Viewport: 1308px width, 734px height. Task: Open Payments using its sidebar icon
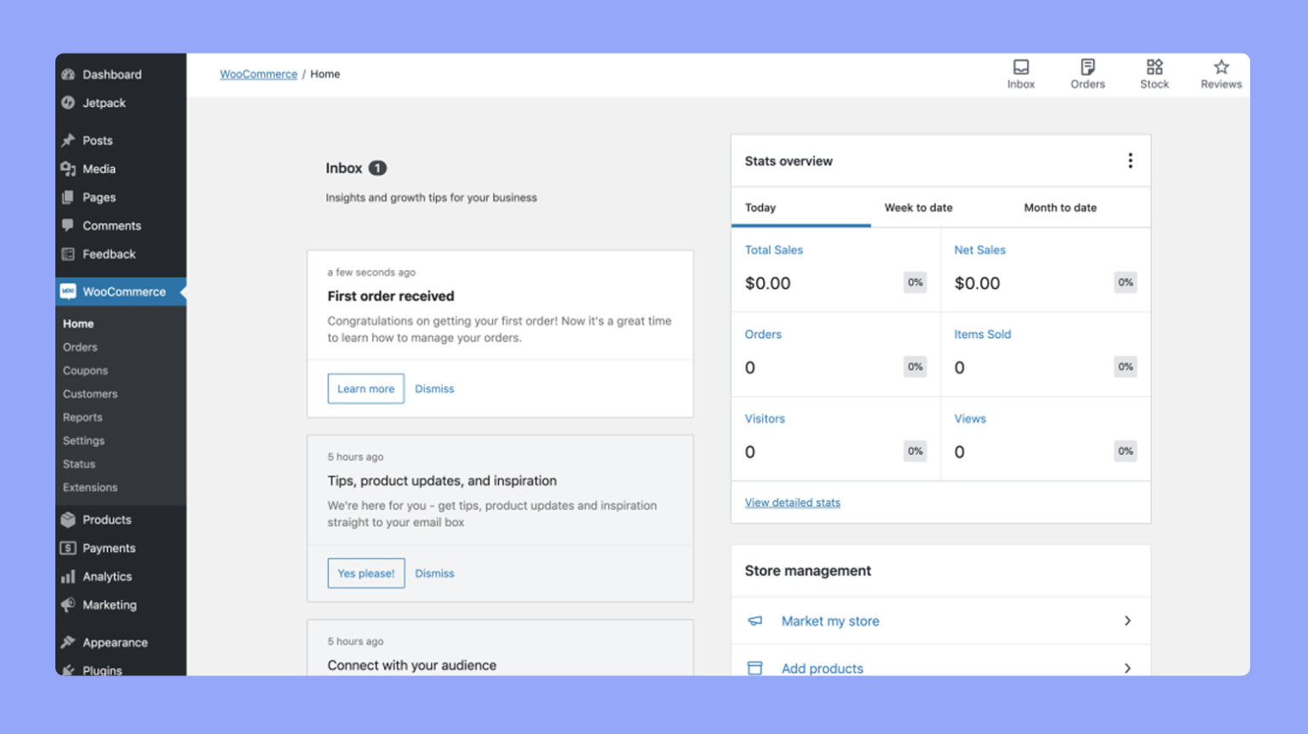coord(68,548)
